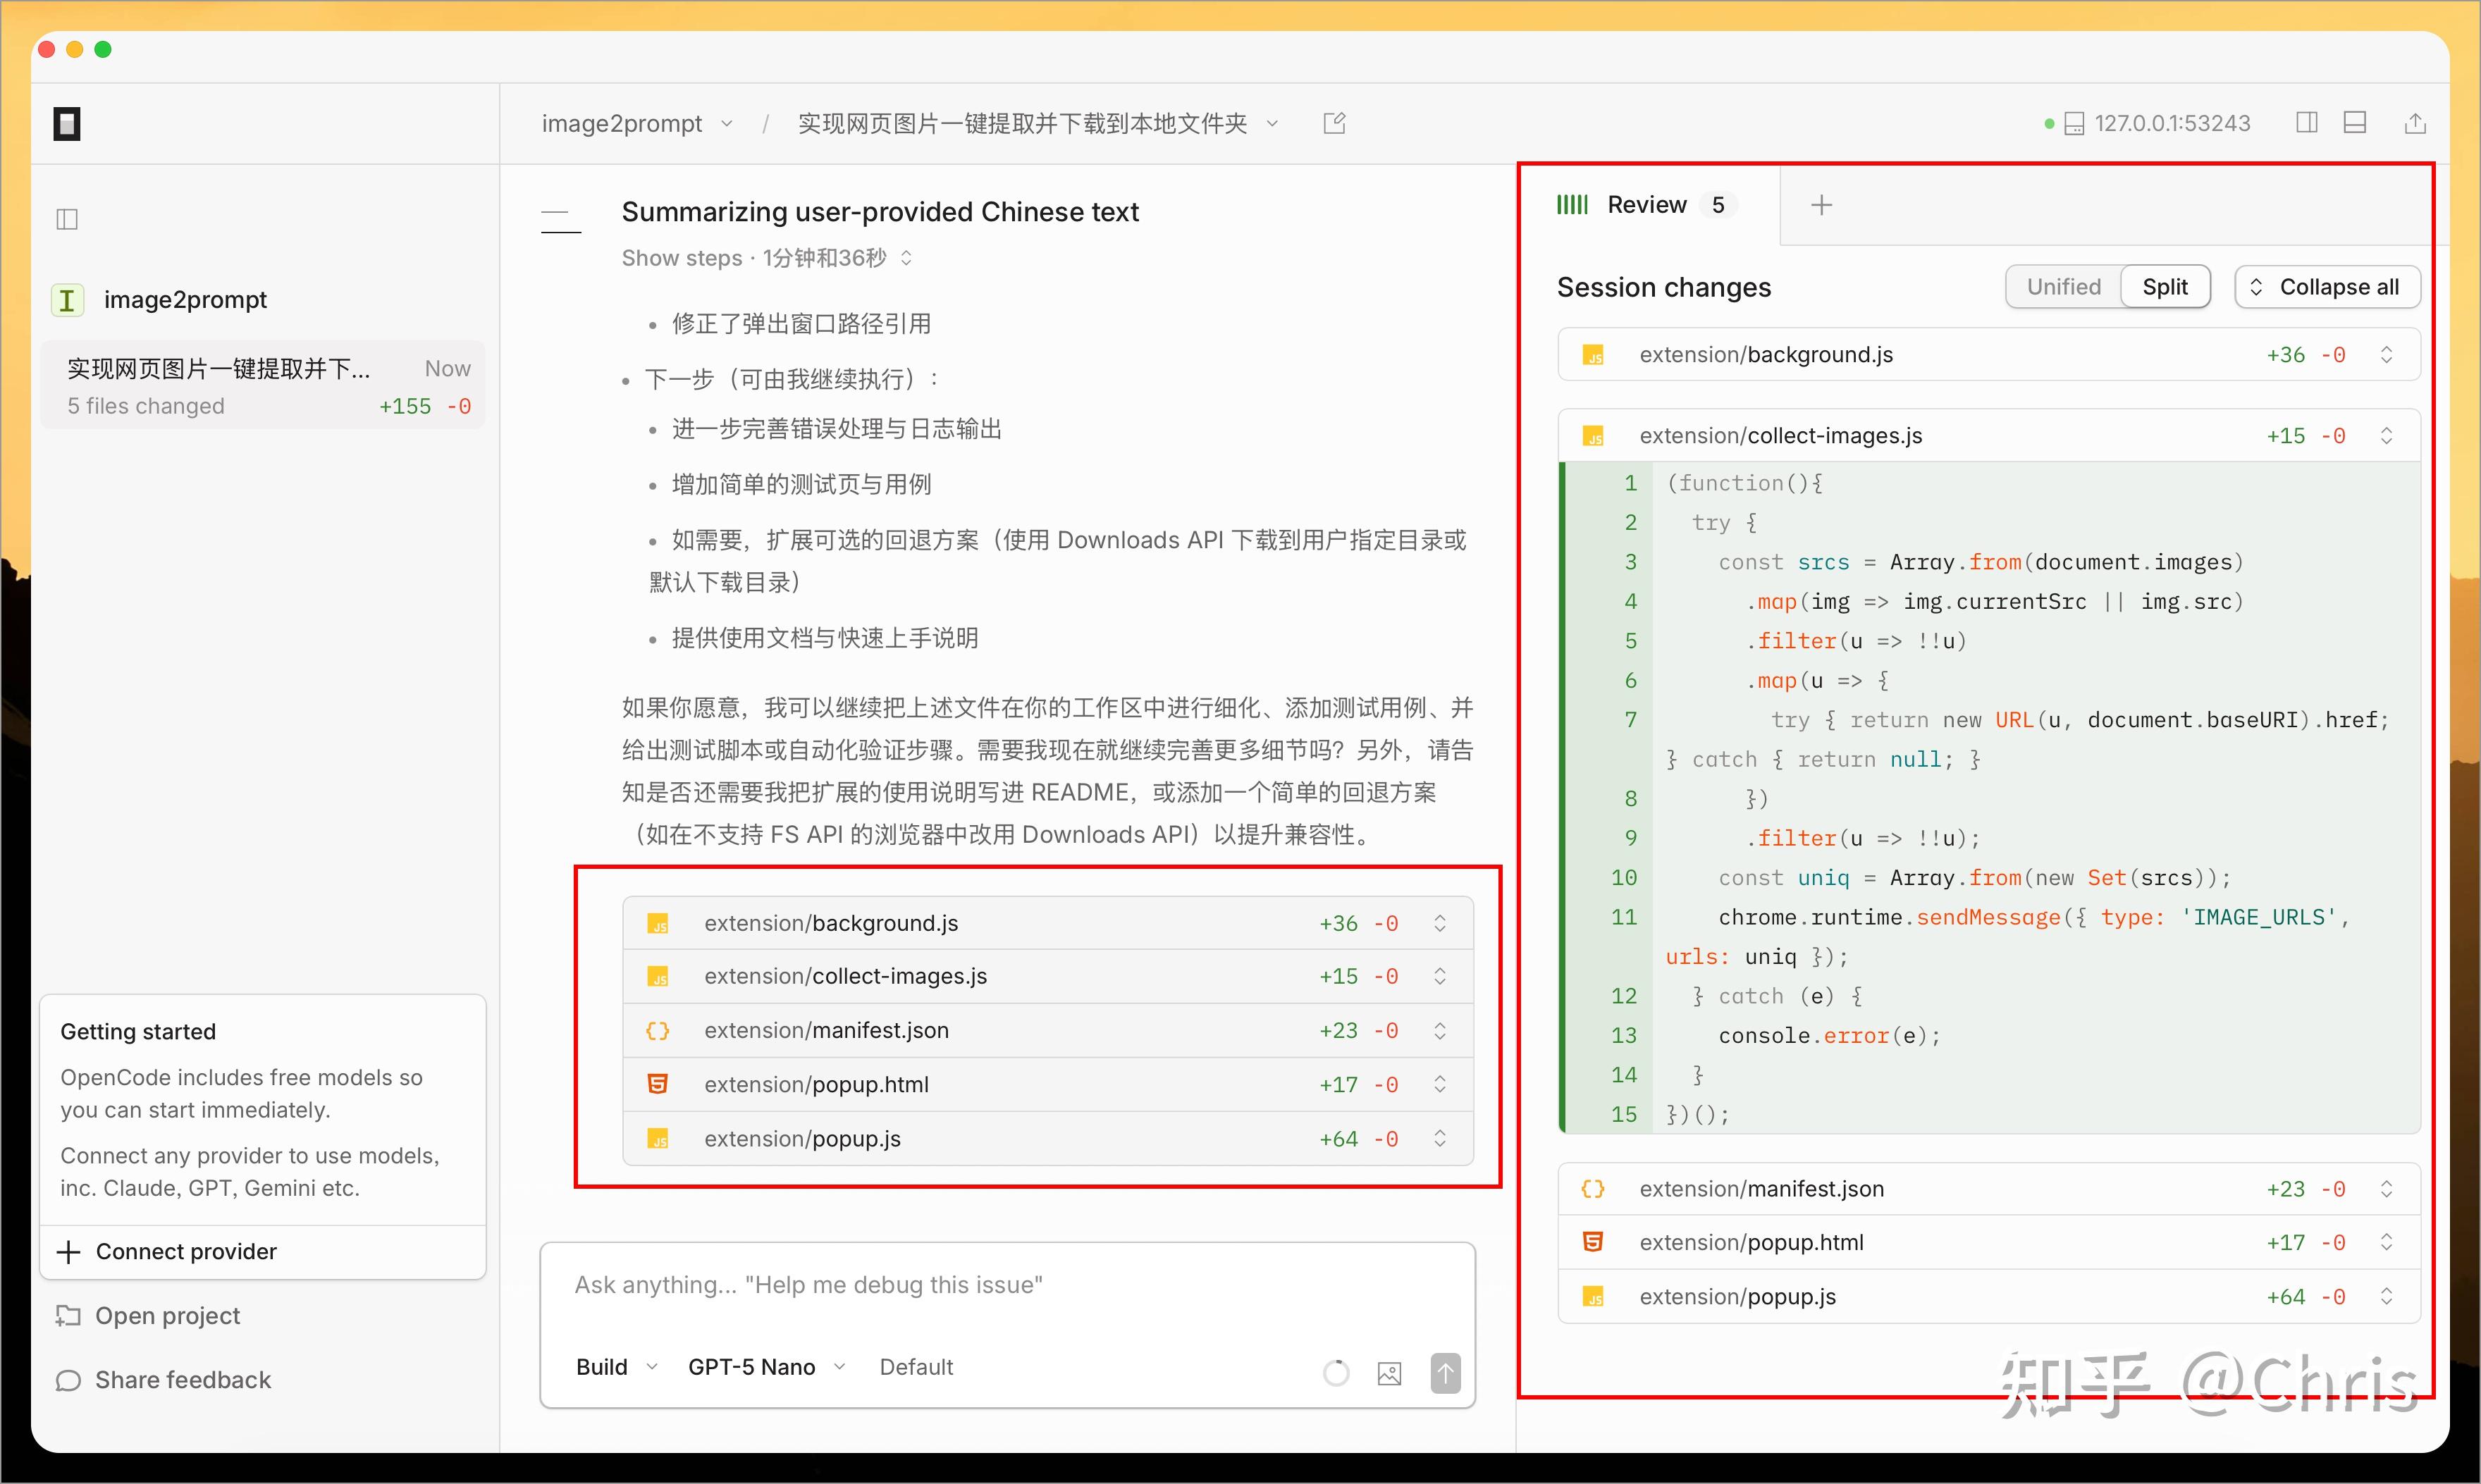Click the macOS green fullscreen button
This screenshot has width=2481, height=1484.
coord(103,49)
